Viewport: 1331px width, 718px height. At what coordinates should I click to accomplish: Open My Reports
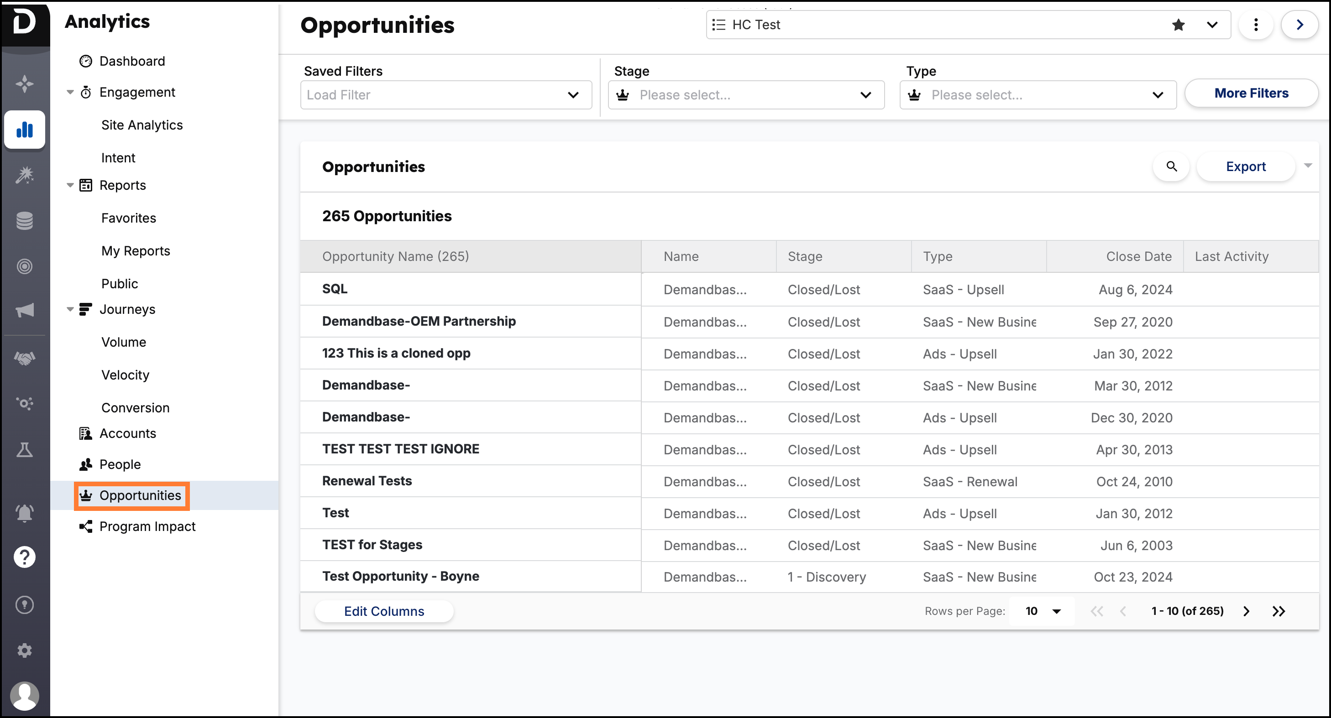(136, 251)
